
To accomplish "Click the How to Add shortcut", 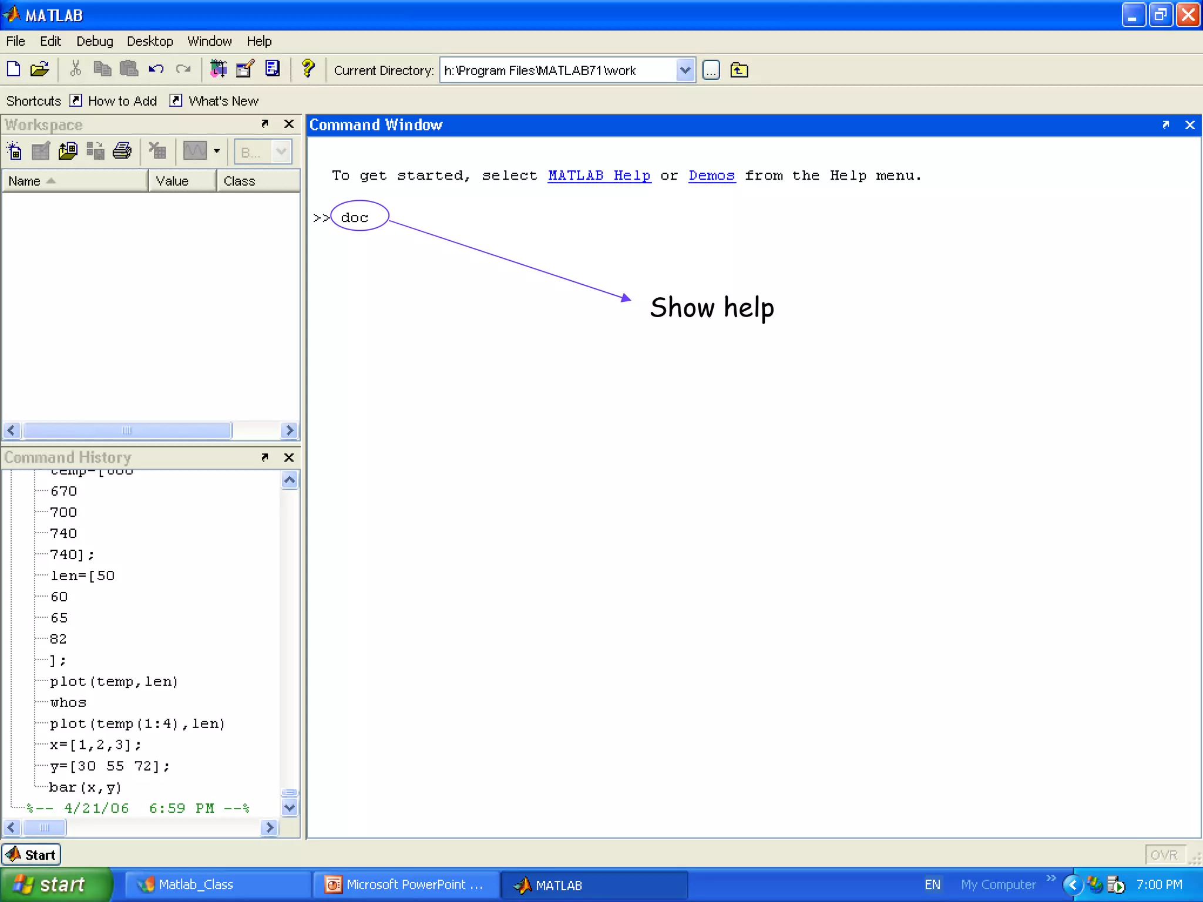I will pyautogui.click(x=113, y=101).
